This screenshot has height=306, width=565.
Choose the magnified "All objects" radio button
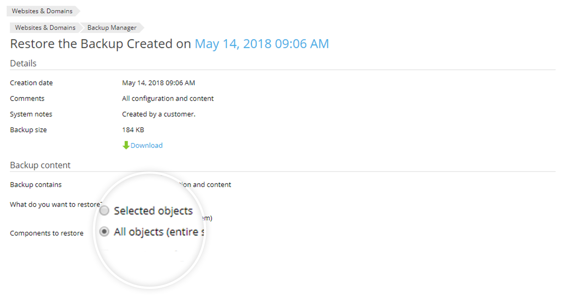tap(104, 232)
